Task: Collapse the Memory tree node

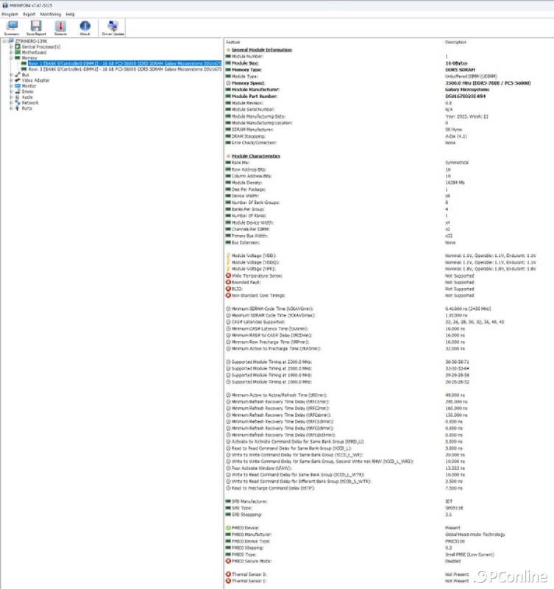Action: click(x=10, y=57)
